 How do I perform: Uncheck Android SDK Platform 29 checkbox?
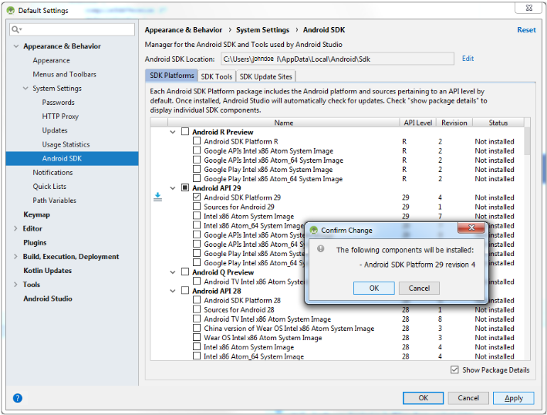tap(197, 197)
